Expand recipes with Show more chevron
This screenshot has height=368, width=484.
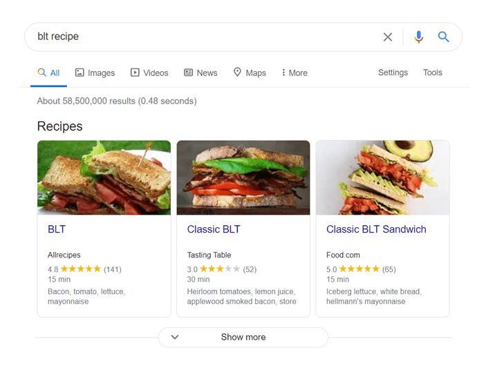175,337
